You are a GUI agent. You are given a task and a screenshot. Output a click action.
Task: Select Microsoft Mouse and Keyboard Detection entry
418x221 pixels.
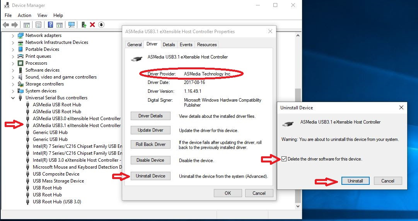coord(77,167)
